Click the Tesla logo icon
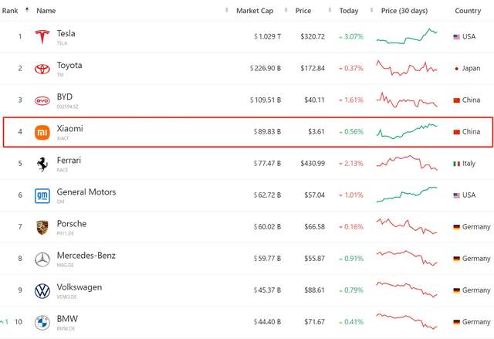The height and width of the screenshot is (339, 494). 42,37
